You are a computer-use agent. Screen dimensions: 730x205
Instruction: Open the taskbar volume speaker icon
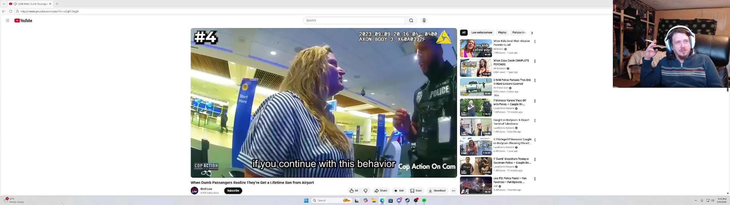[x=713, y=201]
